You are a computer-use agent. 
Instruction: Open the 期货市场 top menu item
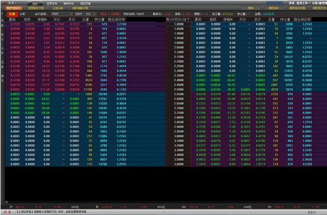click(x=69, y=3)
